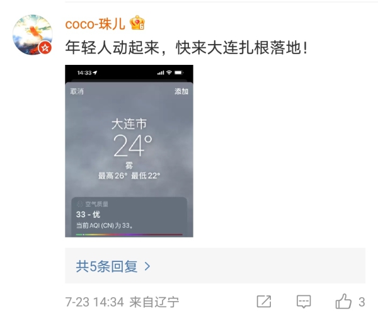Like the comment with thumbs-up icon

(x=343, y=301)
